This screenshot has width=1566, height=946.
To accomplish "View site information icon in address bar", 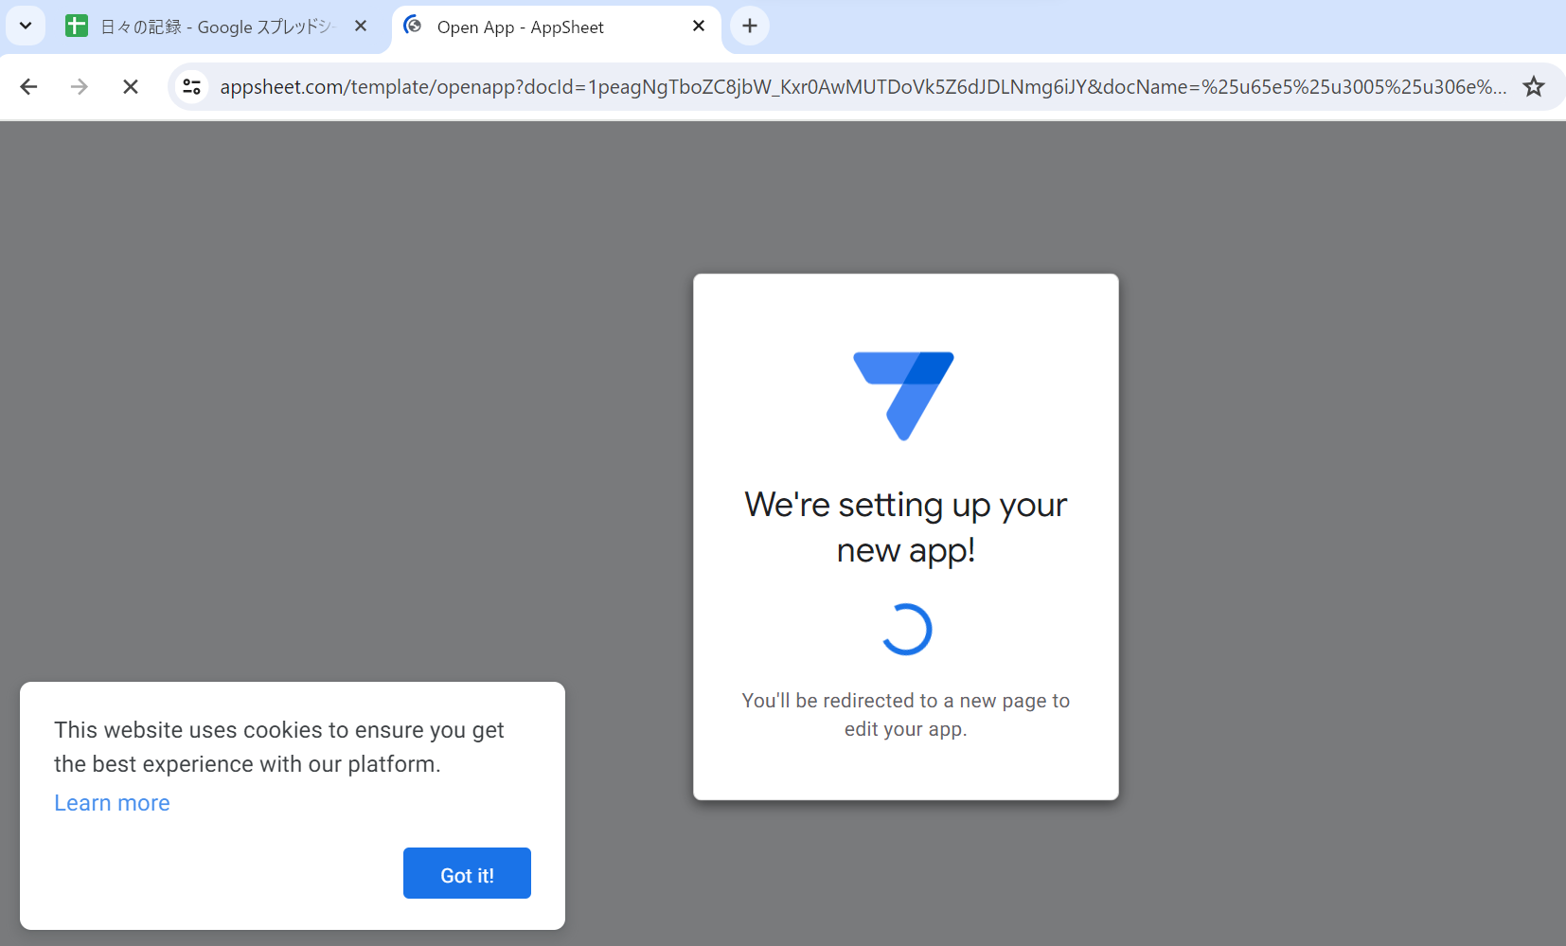I will pyautogui.click(x=192, y=87).
